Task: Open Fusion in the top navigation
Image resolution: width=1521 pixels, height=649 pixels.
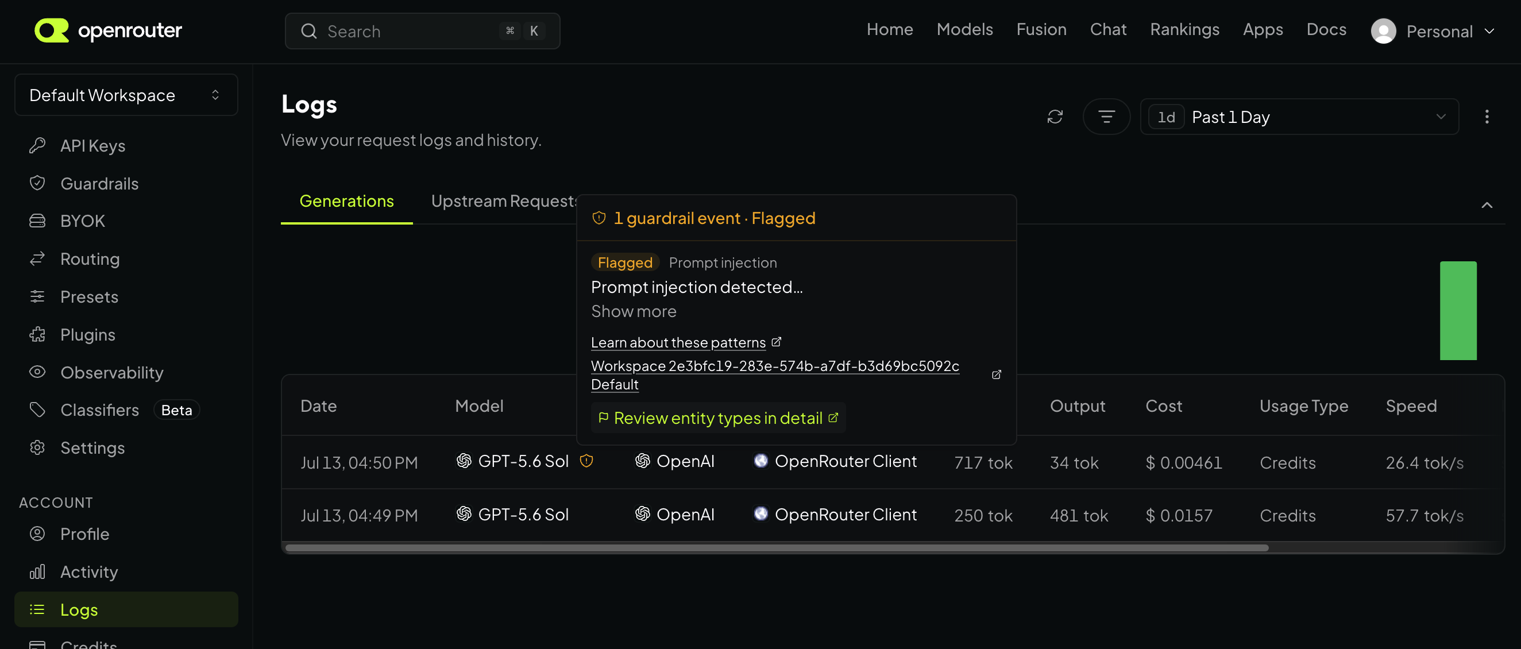Action: (x=1041, y=29)
